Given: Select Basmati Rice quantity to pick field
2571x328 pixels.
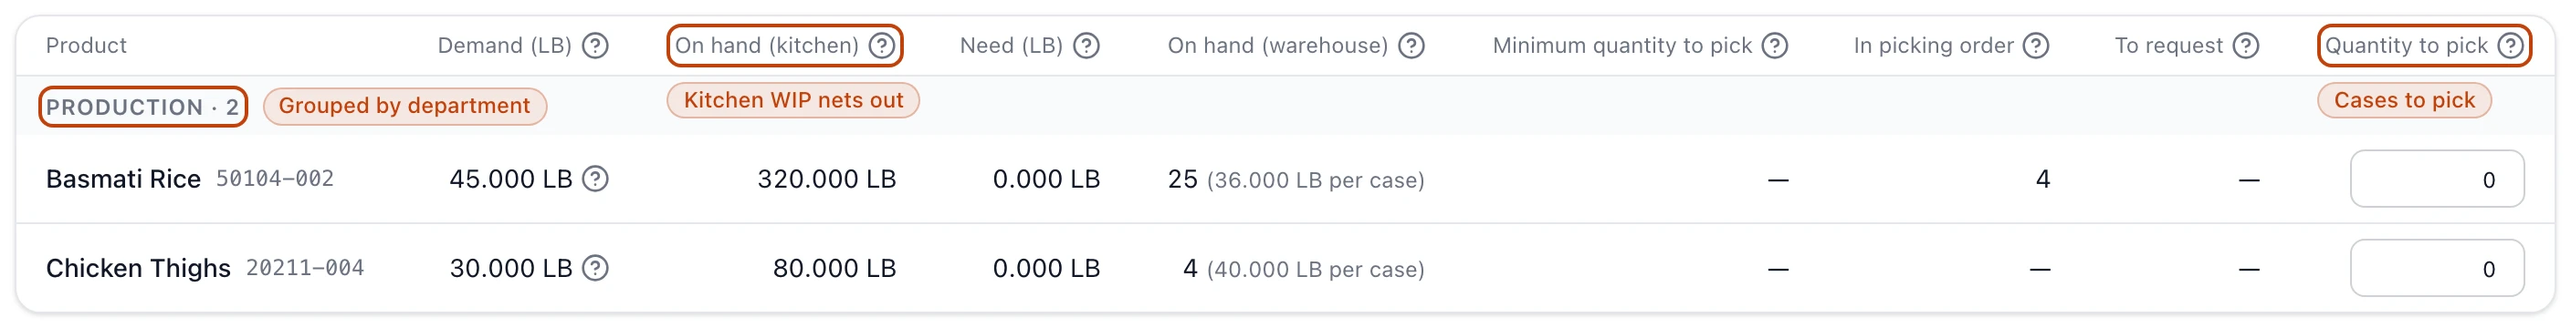Looking at the screenshot, I should pos(2436,179).
